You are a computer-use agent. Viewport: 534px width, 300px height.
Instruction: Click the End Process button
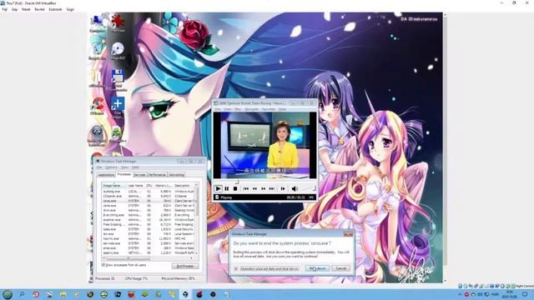(185, 266)
